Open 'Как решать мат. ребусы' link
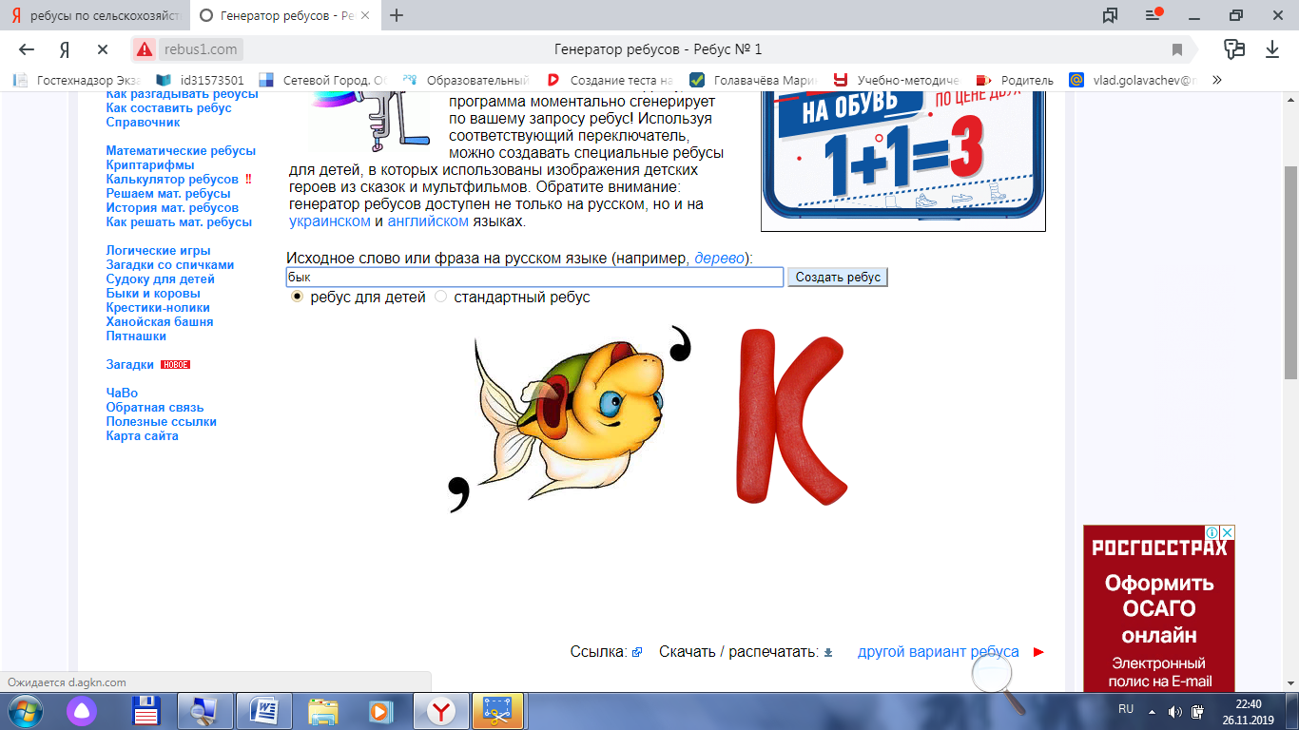Image resolution: width=1299 pixels, height=730 pixels. pyautogui.click(x=179, y=222)
